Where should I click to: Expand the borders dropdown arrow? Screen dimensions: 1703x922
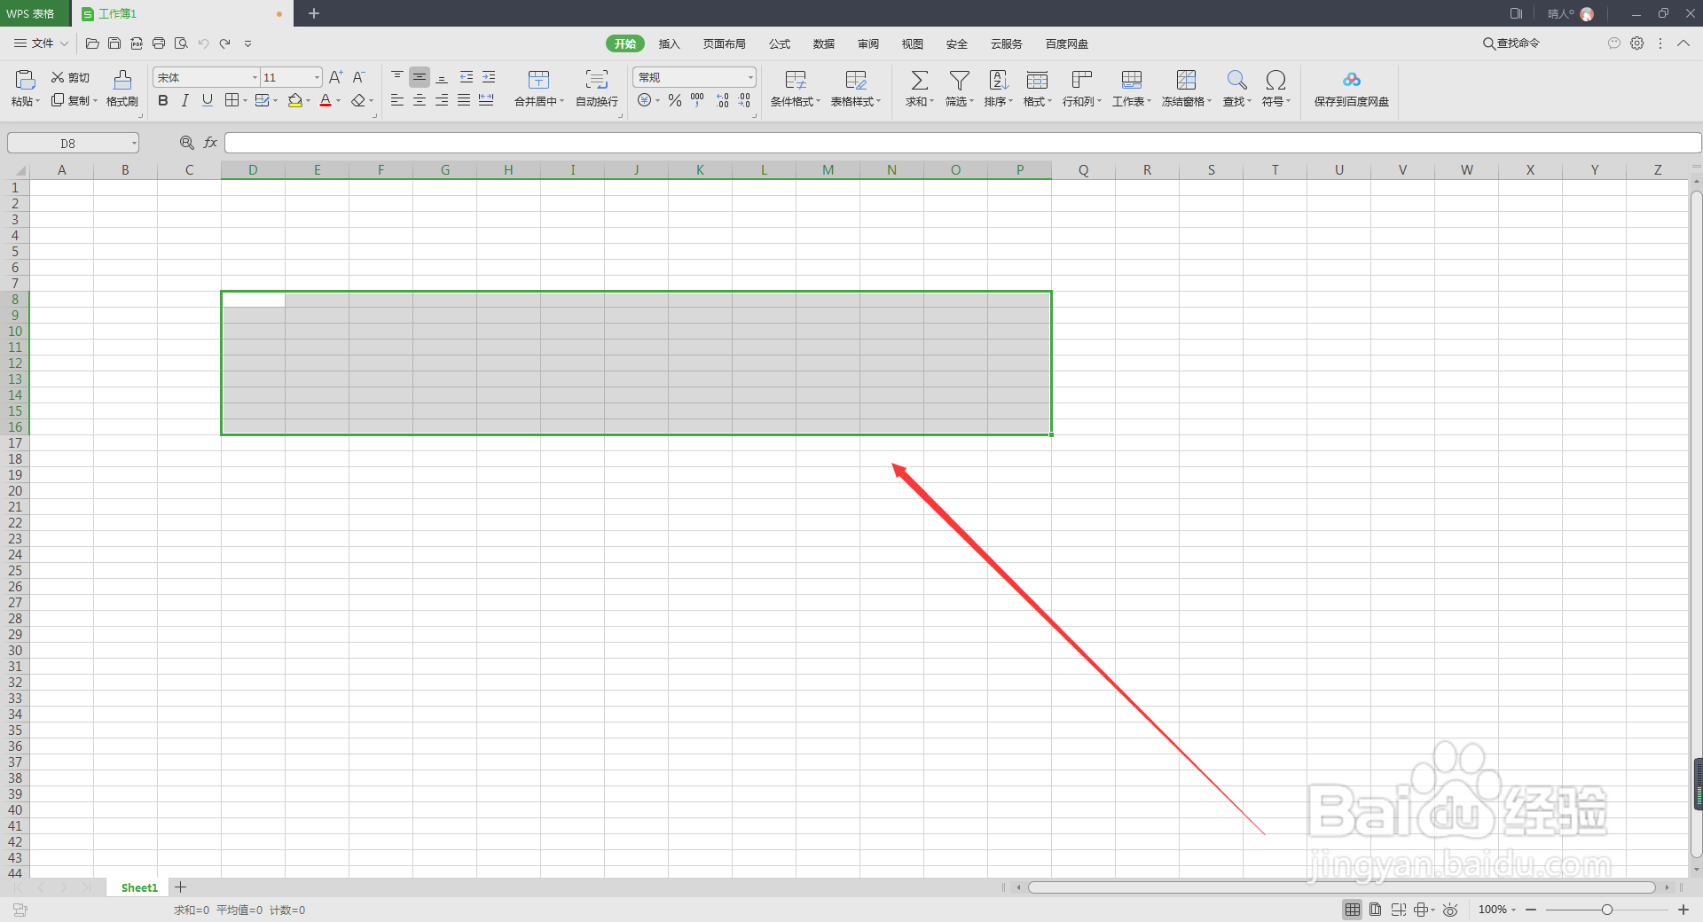tap(245, 101)
